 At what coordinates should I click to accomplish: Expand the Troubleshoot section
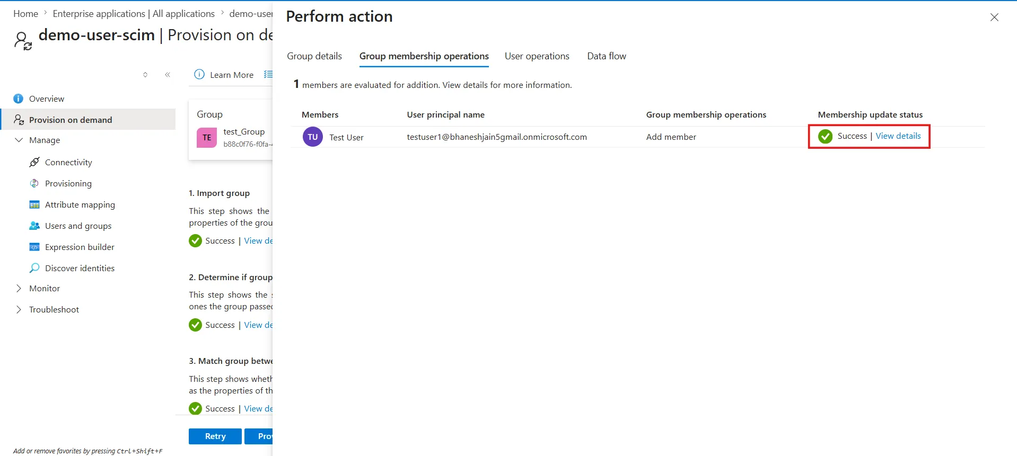[19, 309]
